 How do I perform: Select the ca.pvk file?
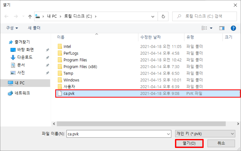click(x=148, y=94)
